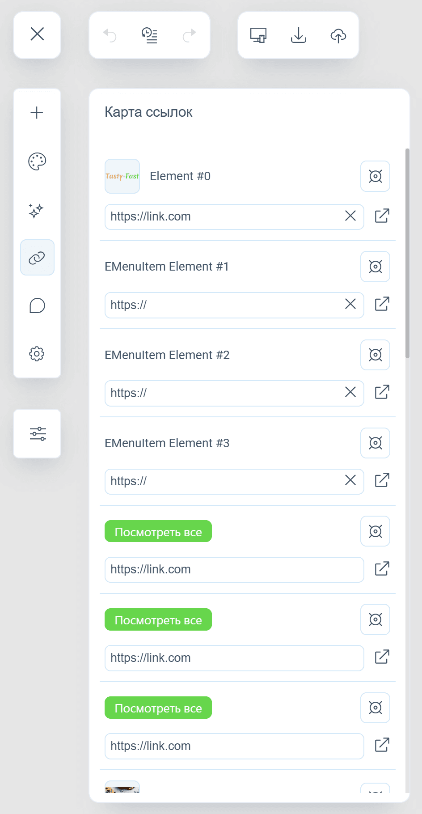Open the color palette panel
Screen dimensions: 422x814
(x=37, y=161)
